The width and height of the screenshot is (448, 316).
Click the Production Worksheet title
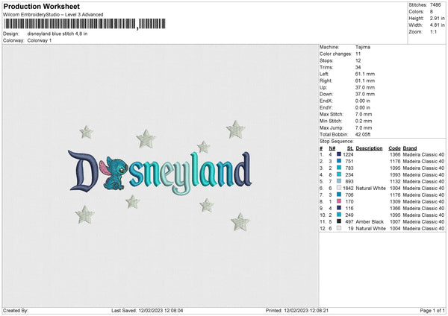[x=41, y=6]
